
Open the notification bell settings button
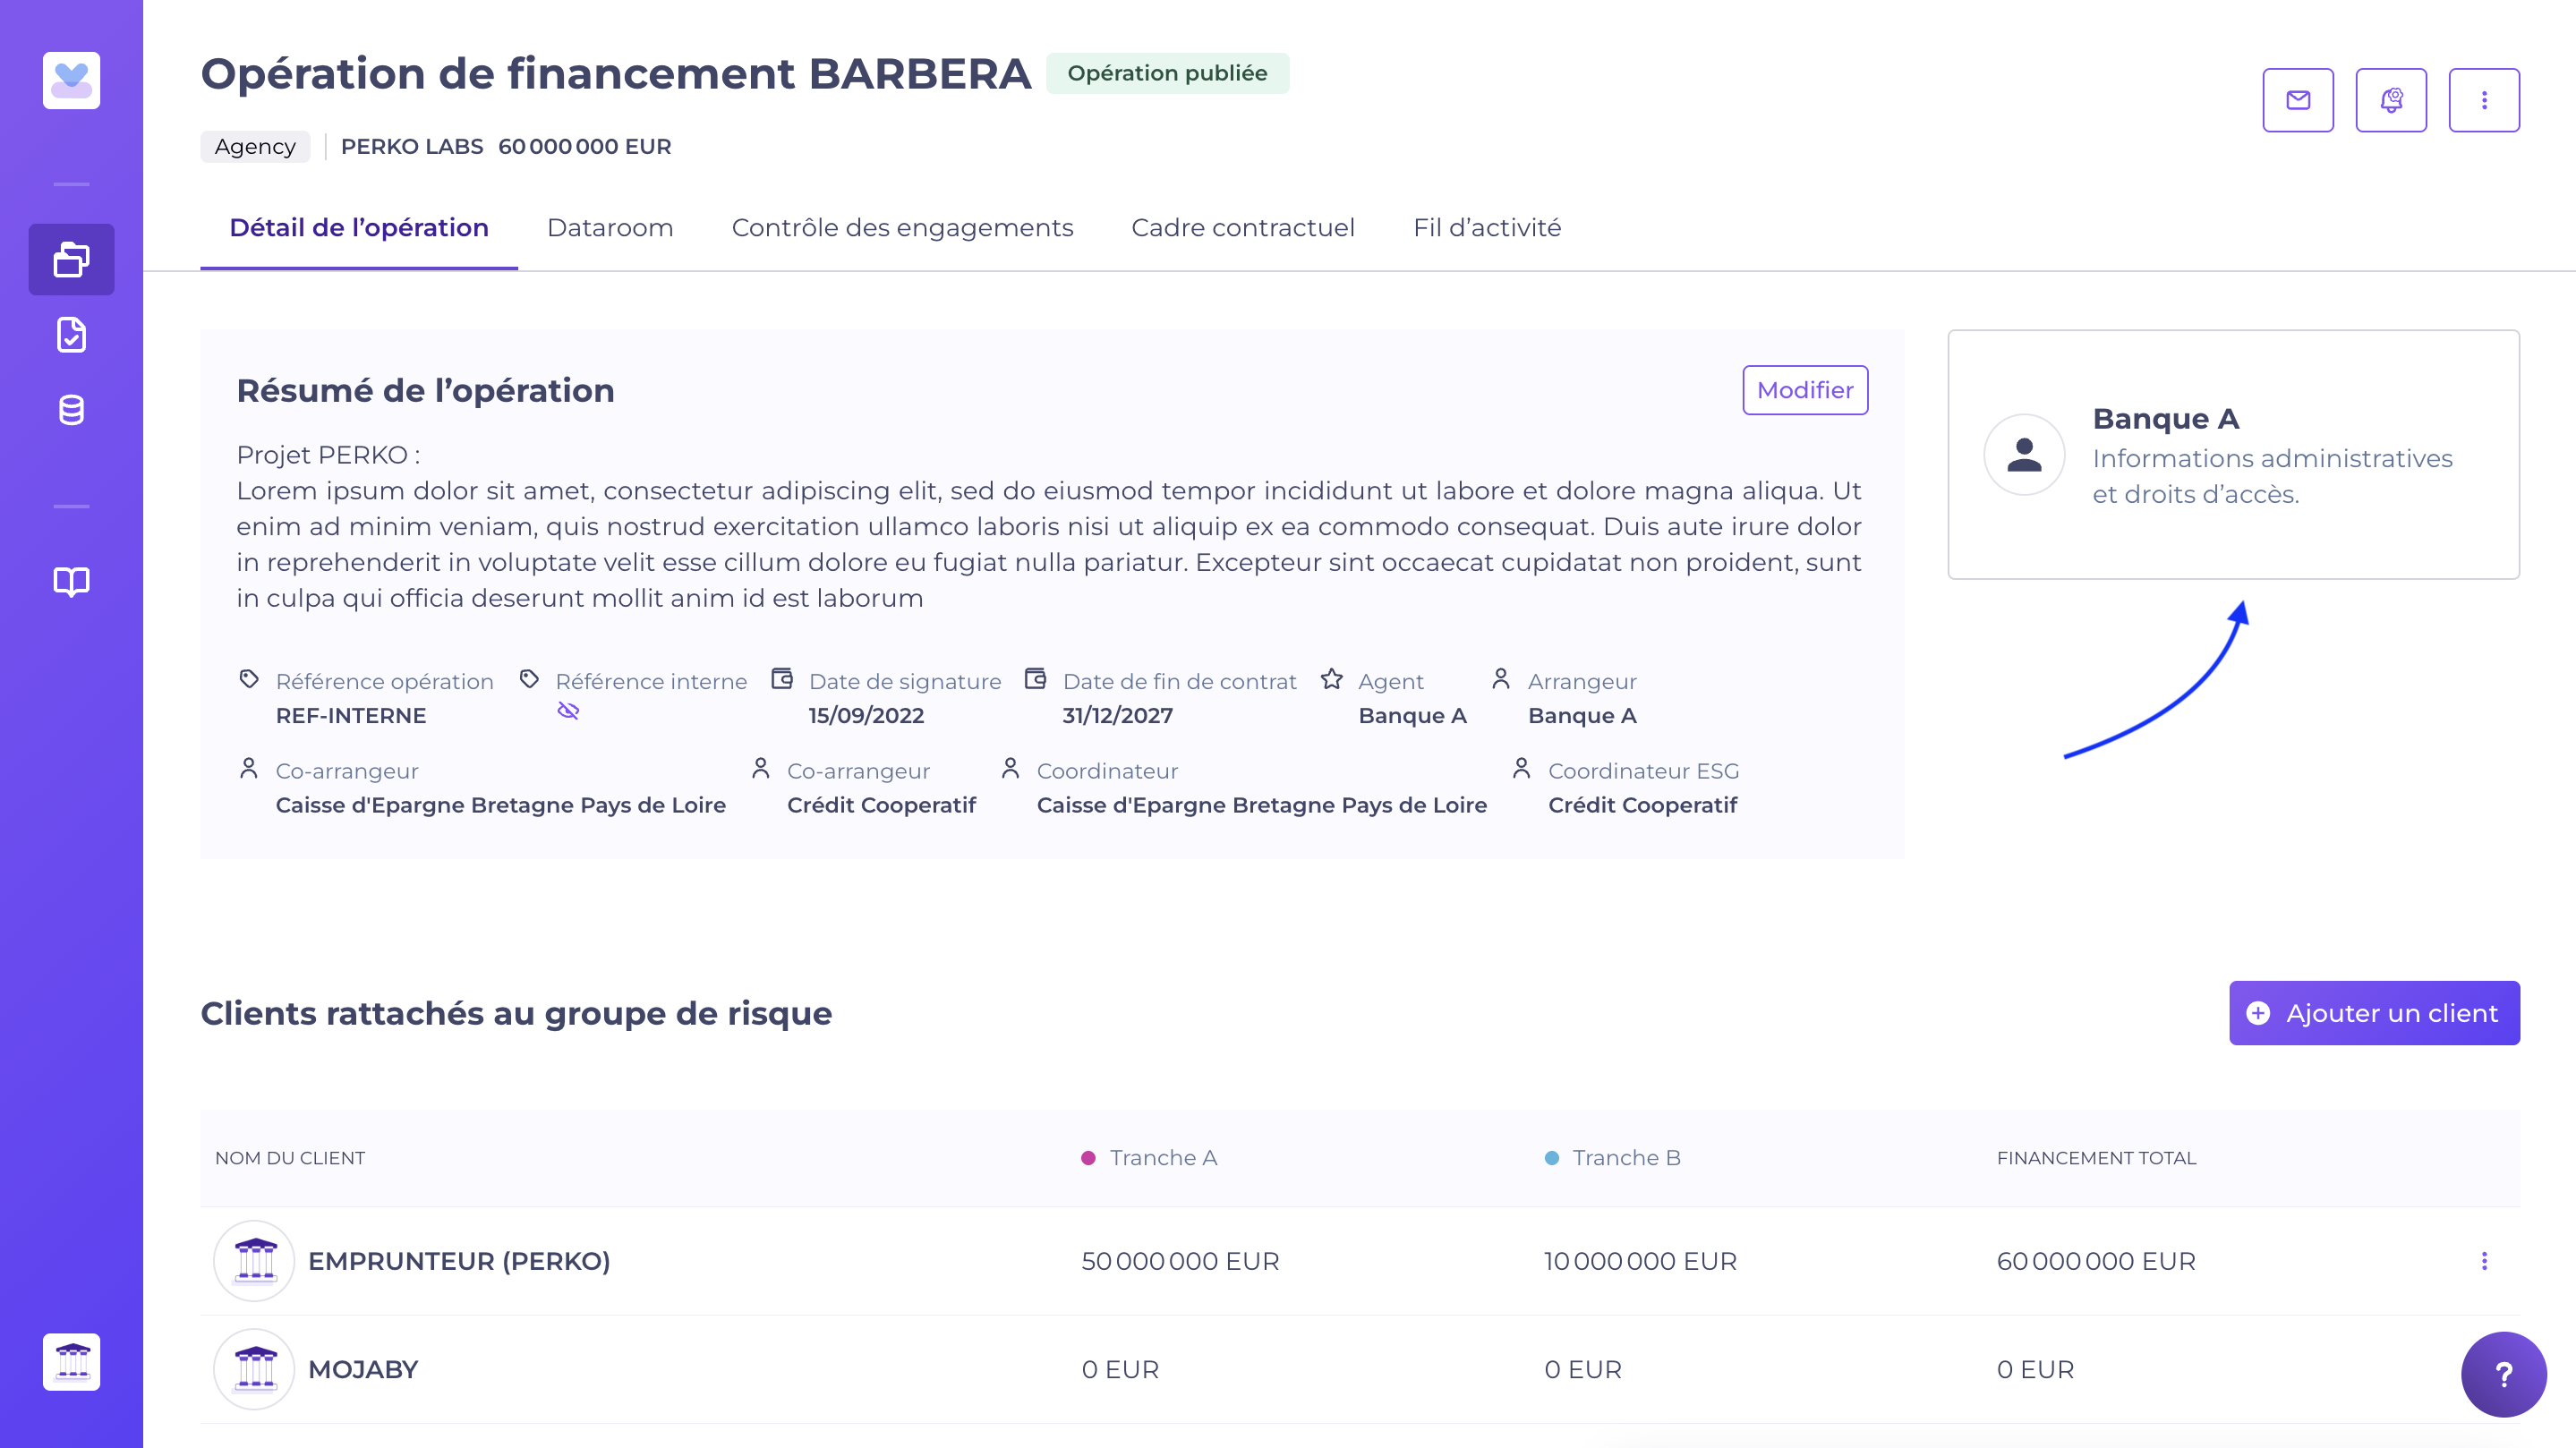pyautogui.click(x=2390, y=100)
